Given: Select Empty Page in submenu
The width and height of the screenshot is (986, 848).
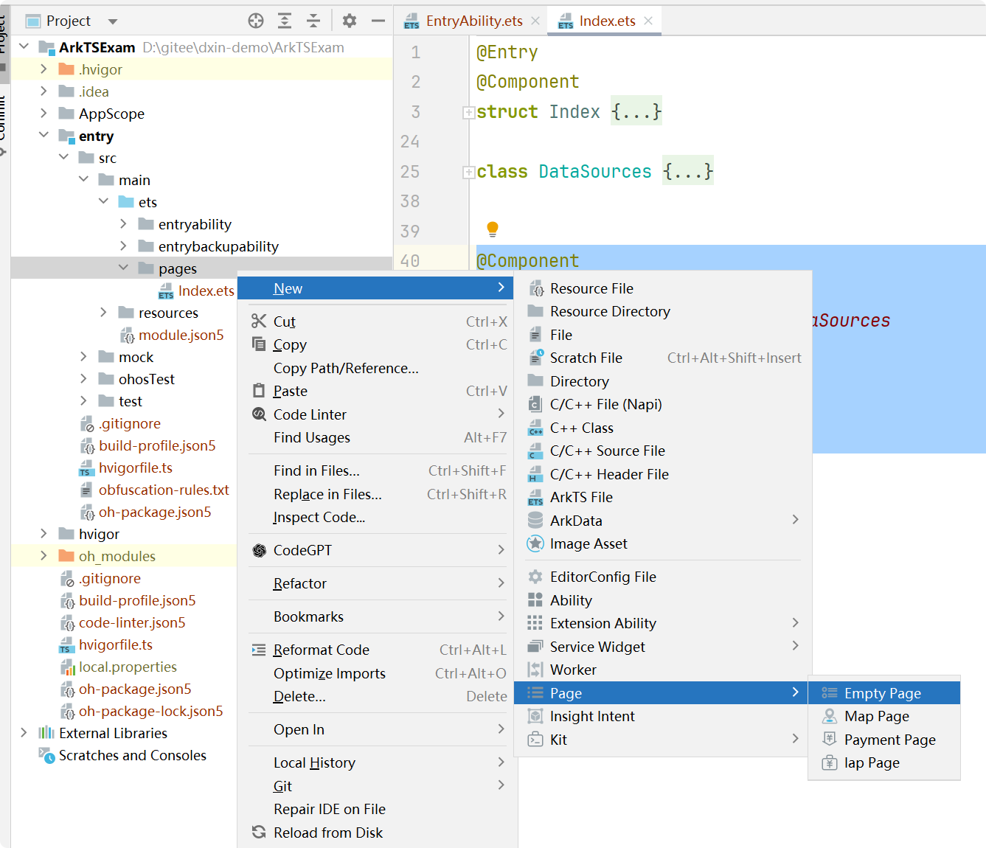Looking at the screenshot, I should [x=884, y=693].
